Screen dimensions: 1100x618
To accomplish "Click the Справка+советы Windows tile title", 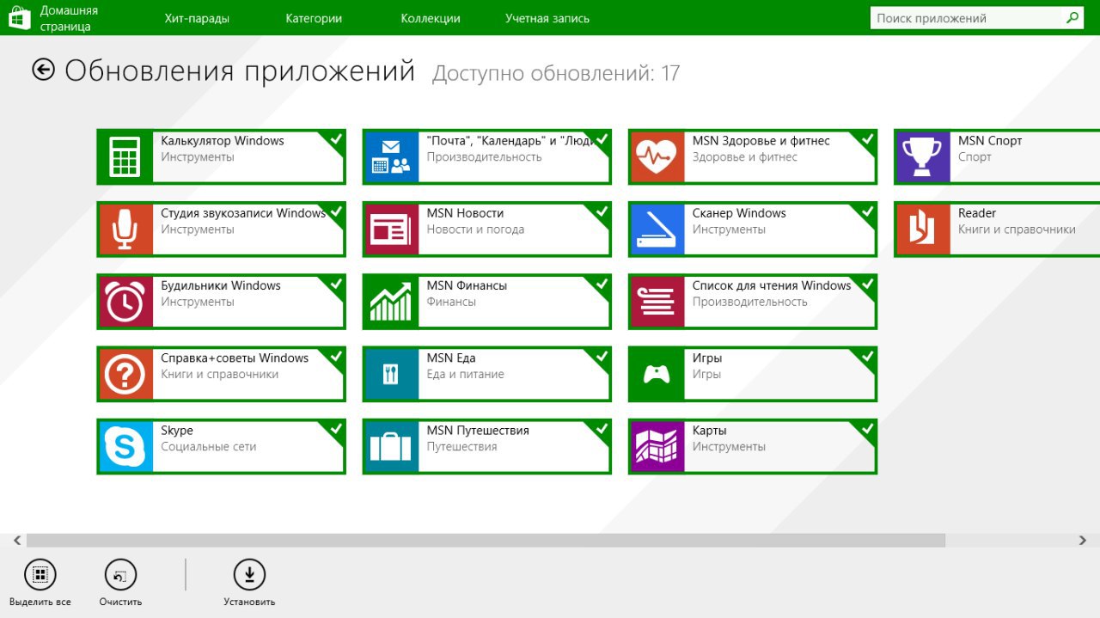I will (x=235, y=358).
